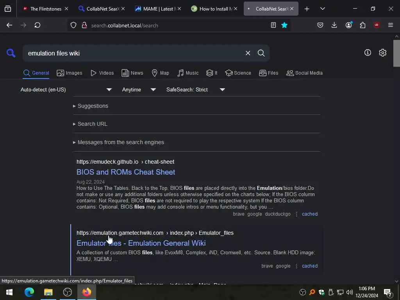The height and width of the screenshot is (300, 400).
Task: Select the It search category
Action: coord(212,73)
